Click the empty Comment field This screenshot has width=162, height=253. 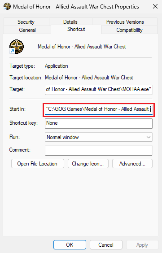99,150
